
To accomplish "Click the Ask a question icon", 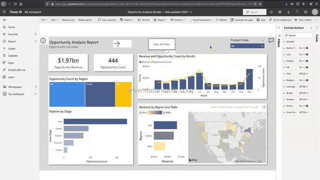I will pos(99,20).
